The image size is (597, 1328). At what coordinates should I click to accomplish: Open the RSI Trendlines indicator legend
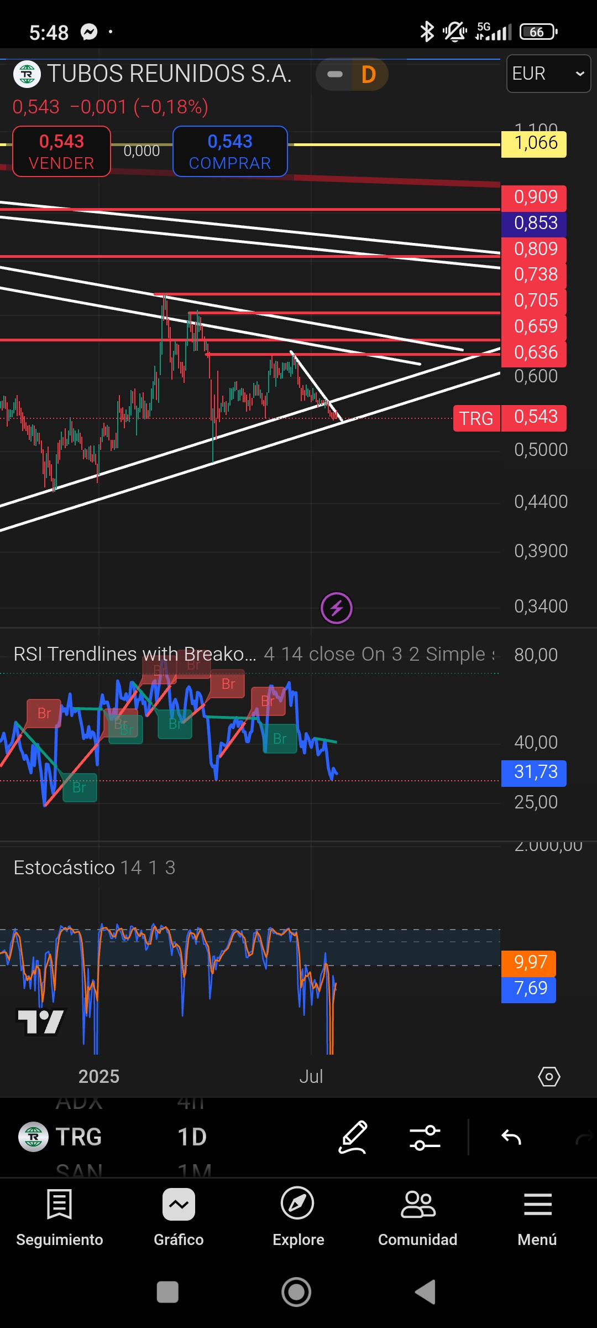[x=254, y=654]
